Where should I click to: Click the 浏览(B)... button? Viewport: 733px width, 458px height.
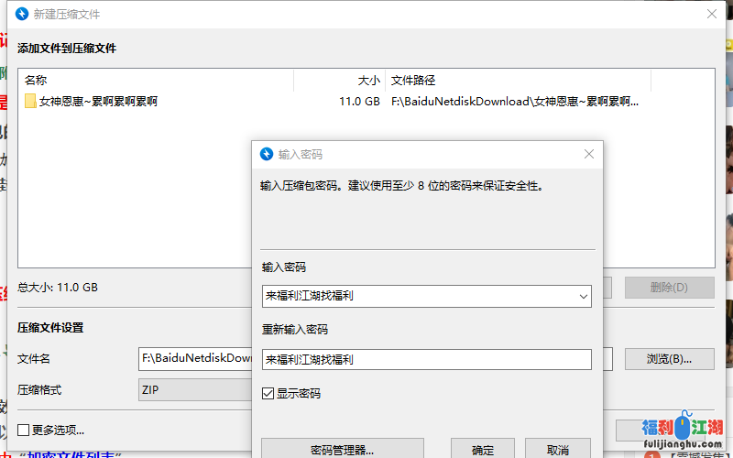(669, 358)
